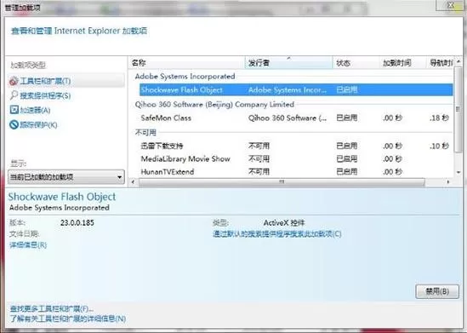
Task: Click the horizontal scrollbar thumb
Action: pos(282,182)
